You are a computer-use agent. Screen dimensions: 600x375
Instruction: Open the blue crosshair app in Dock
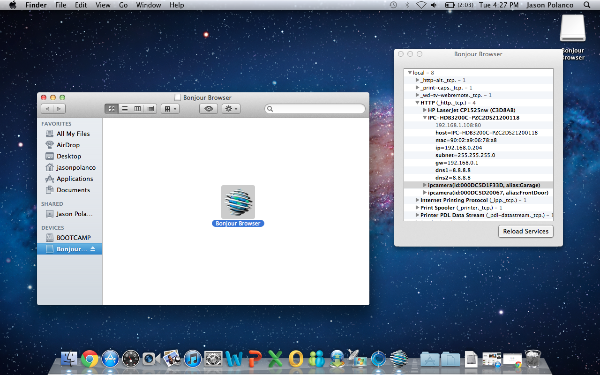tap(378, 359)
